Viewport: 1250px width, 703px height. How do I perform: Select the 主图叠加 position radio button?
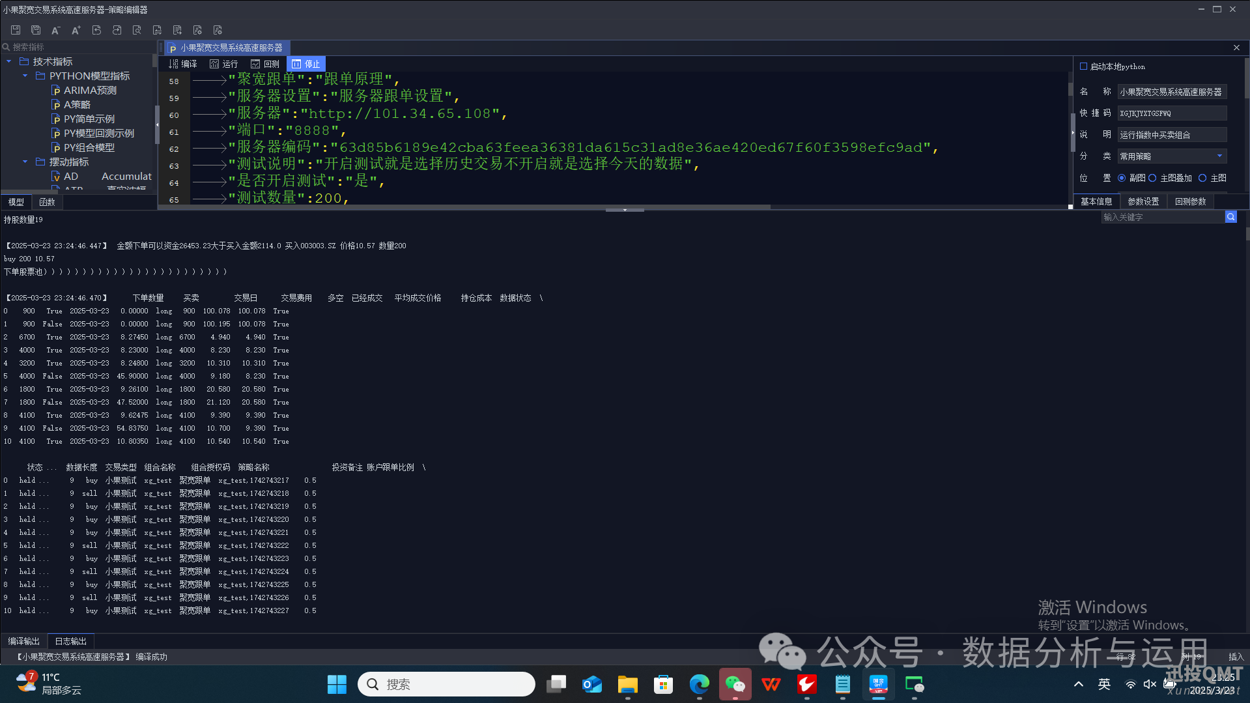point(1152,178)
